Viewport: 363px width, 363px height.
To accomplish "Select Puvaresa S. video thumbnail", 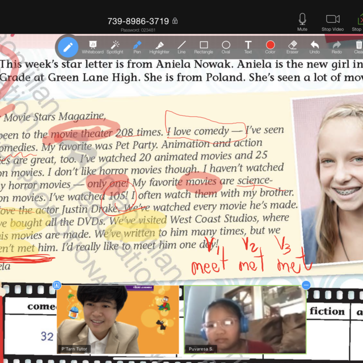I will tap(245, 319).
